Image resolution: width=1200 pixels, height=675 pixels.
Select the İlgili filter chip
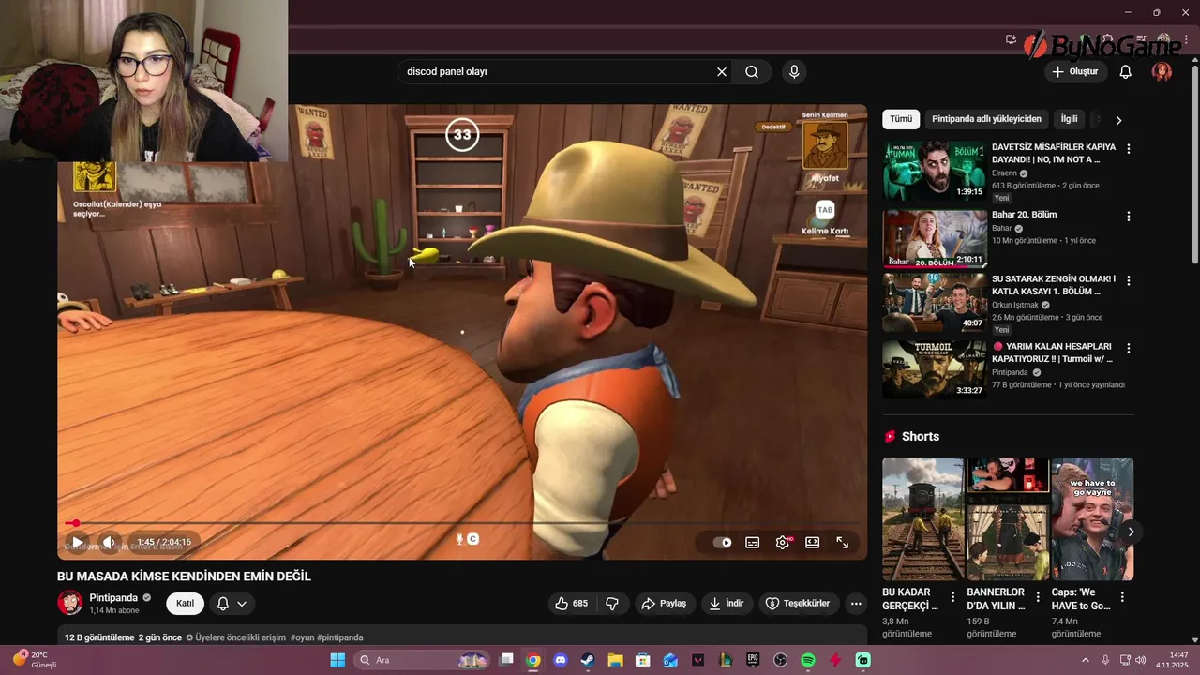(1069, 119)
